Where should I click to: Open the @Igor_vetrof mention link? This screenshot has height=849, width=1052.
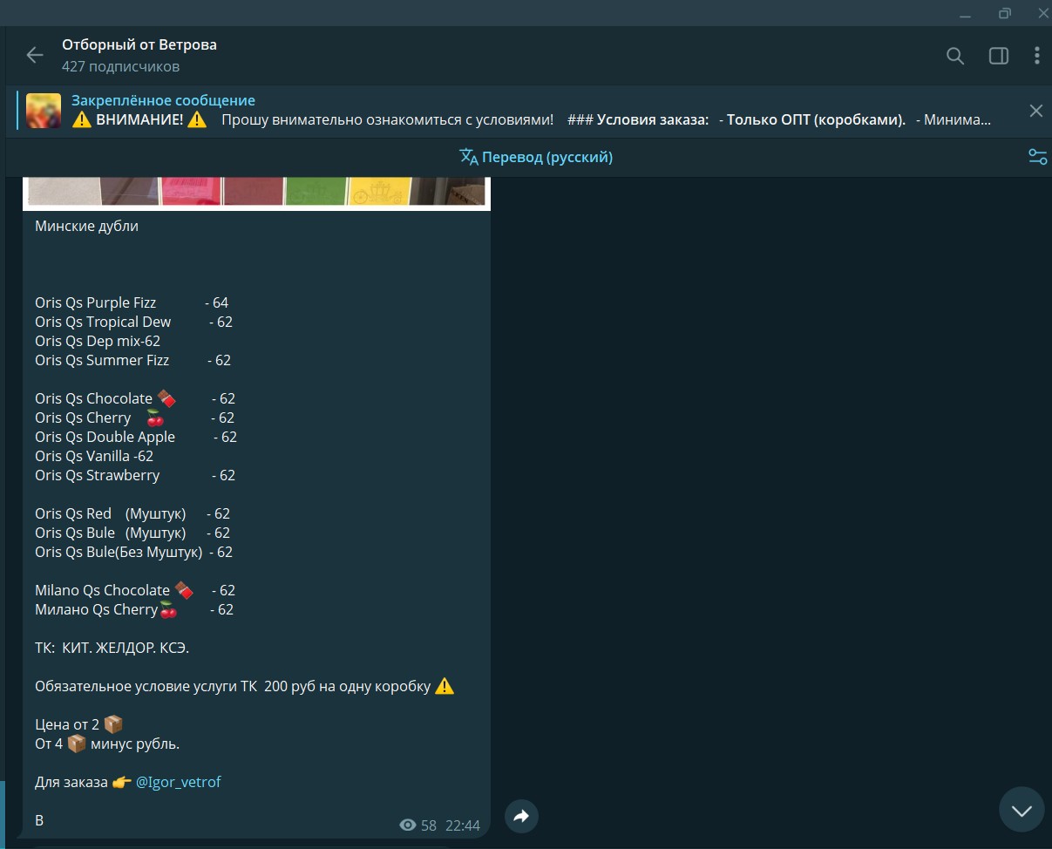[179, 782]
